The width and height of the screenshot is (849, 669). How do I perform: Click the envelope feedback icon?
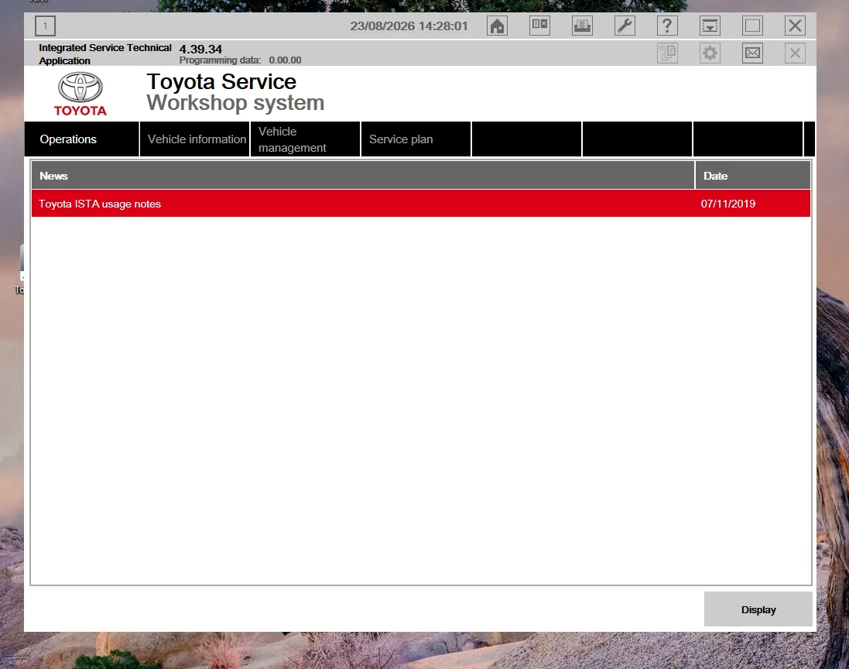(752, 53)
